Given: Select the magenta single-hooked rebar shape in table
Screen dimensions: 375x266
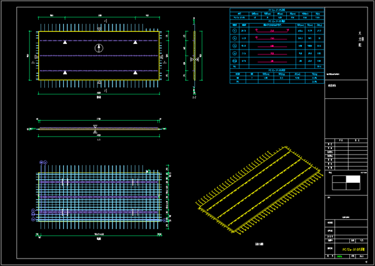Looking at the screenshot, I should pyautogui.click(x=271, y=38).
